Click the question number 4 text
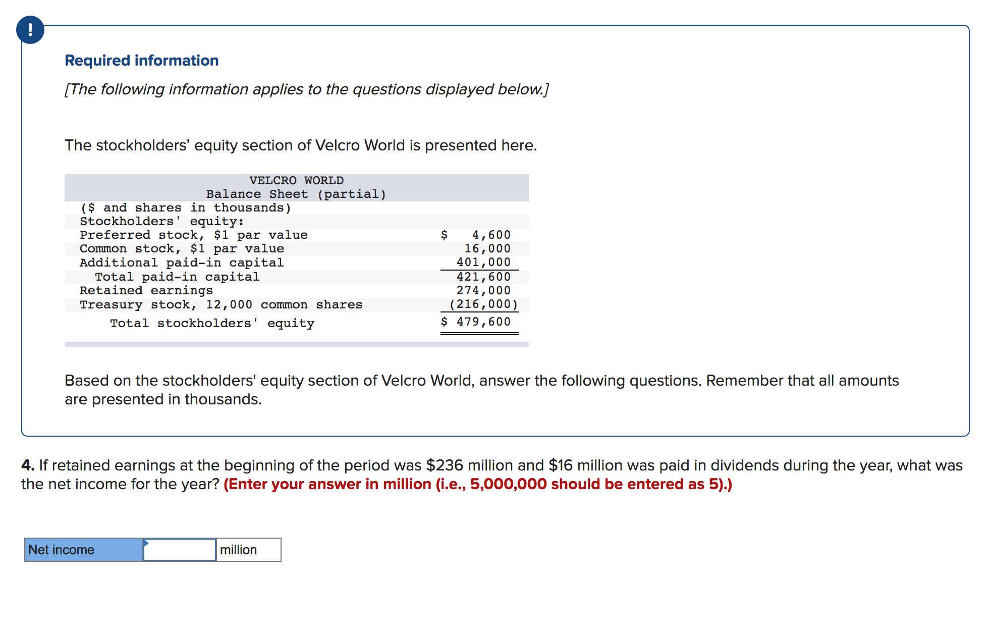 point(28,465)
